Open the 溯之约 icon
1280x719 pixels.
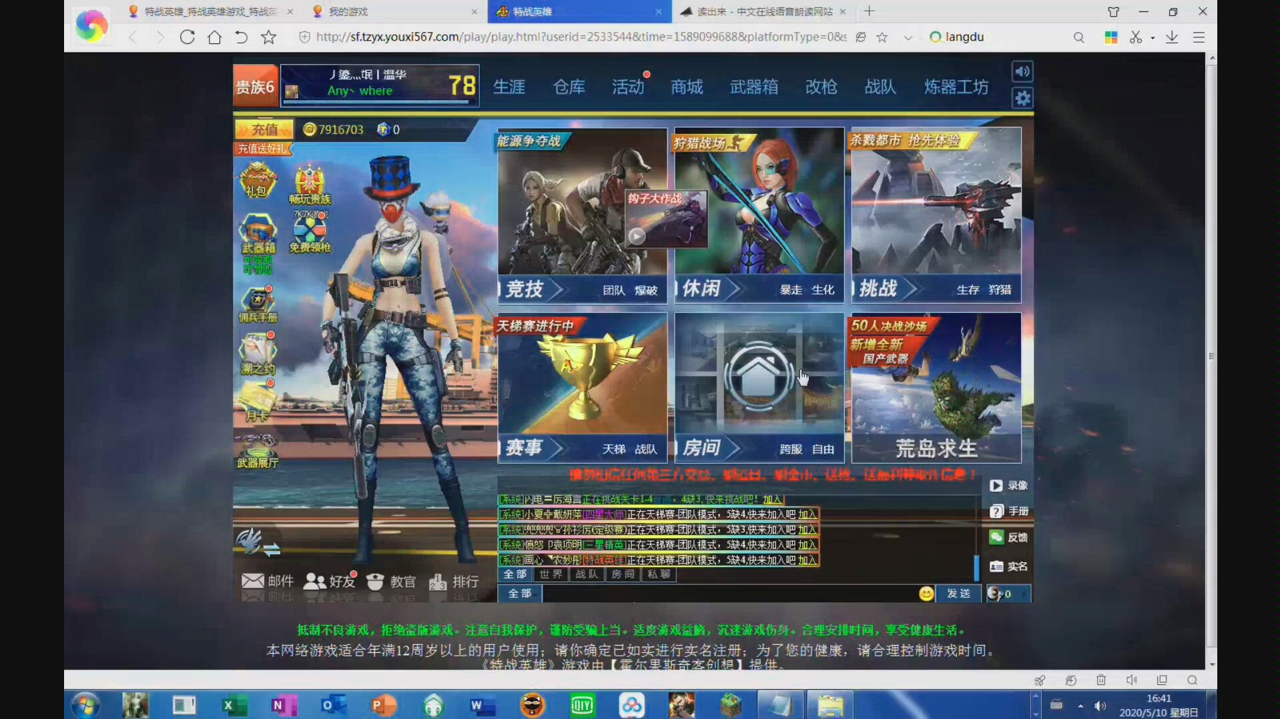(258, 355)
